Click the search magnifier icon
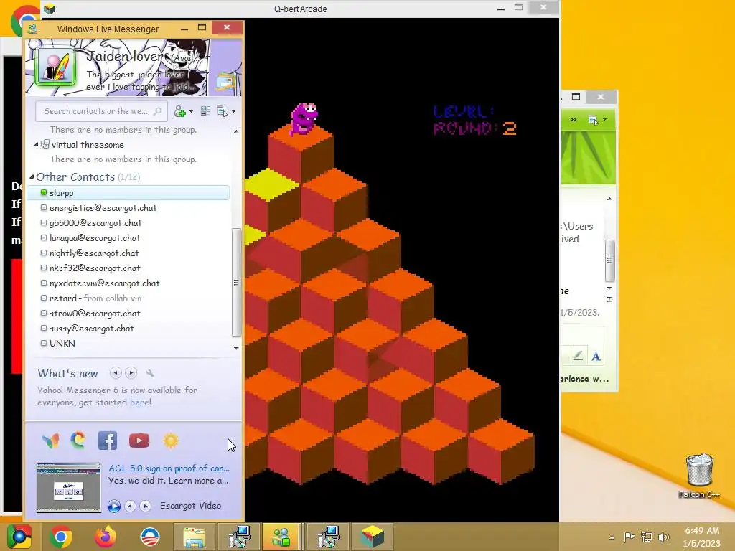 [157, 111]
